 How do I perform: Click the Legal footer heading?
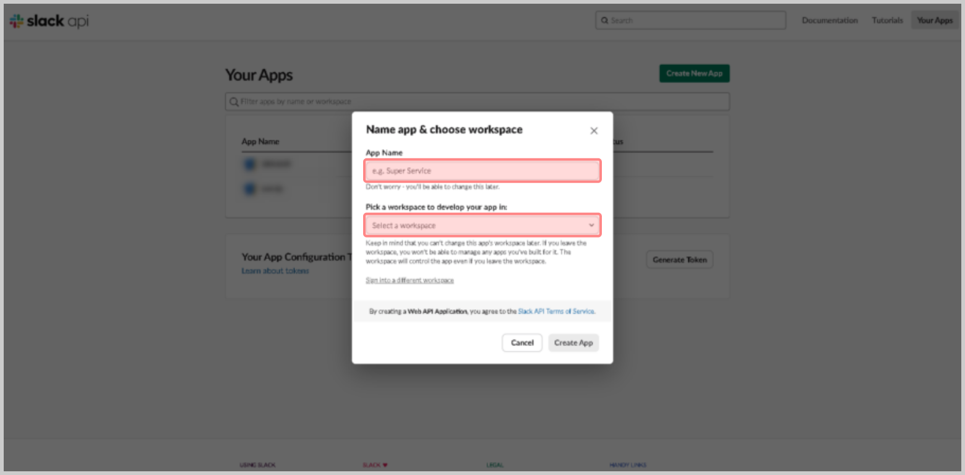[495, 465]
